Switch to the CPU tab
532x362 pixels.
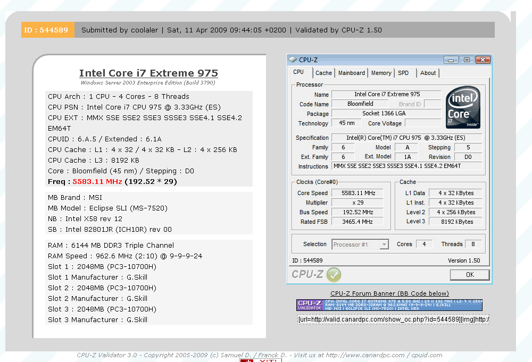[x=298, y=72]
